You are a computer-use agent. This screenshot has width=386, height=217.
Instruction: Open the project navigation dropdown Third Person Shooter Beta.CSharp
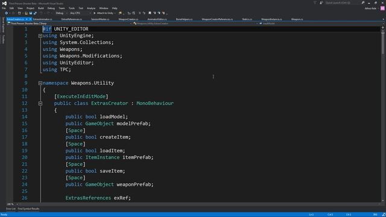pos(69,24)
